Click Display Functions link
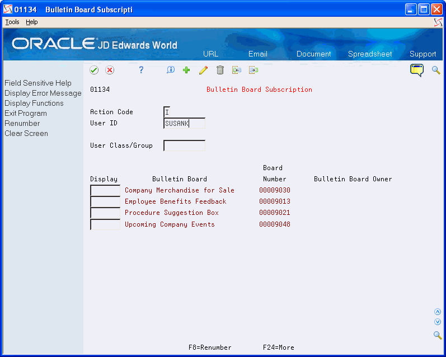The height and width of the screenshot is (357, 446). [34, 103]
